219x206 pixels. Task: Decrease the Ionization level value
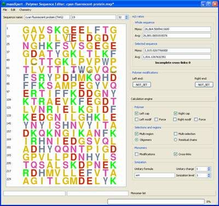coord(209,176)
